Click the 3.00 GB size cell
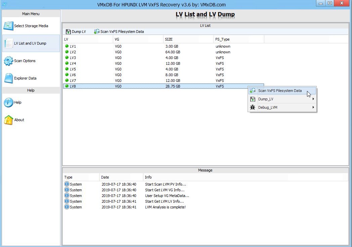352x247 pixels. coord(172,46)
